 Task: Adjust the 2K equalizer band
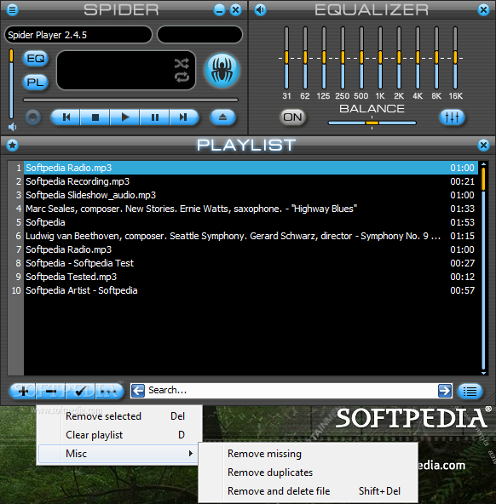click(399, 58)
